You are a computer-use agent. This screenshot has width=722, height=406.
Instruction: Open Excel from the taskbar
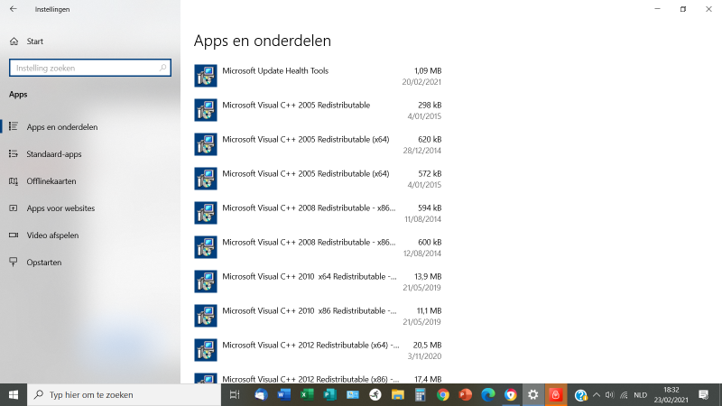pyautogui.click(x=307, y=395)
